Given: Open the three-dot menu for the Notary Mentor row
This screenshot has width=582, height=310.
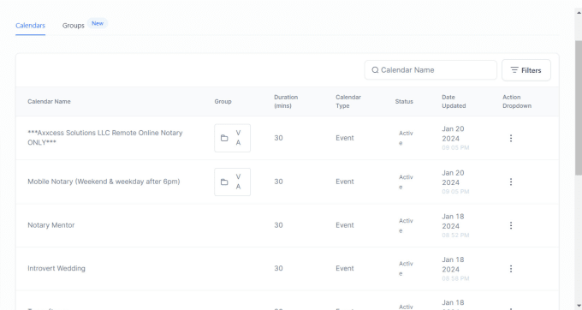Looking at the screenshot, I should pos(511,225).
